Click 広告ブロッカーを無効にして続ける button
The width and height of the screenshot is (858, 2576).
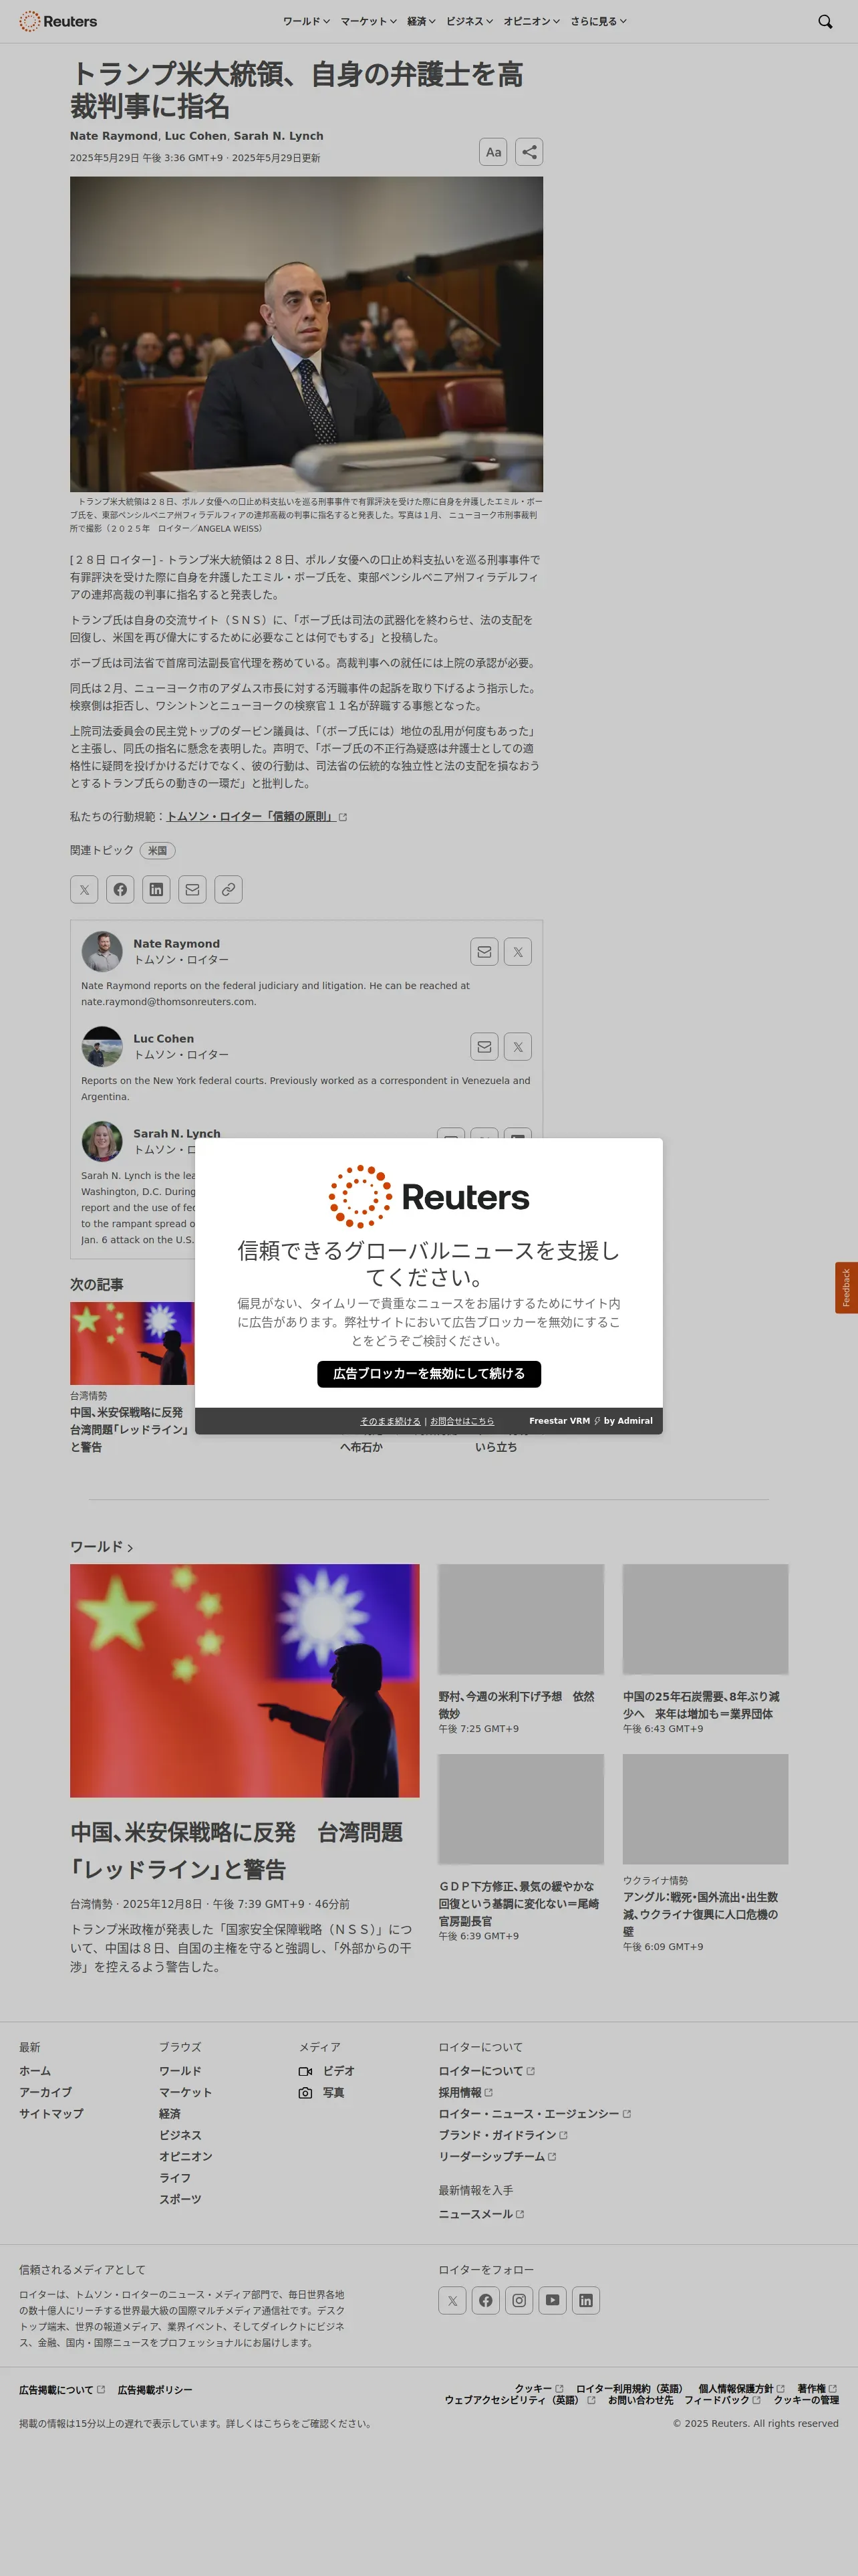[x=428, y=1373]
